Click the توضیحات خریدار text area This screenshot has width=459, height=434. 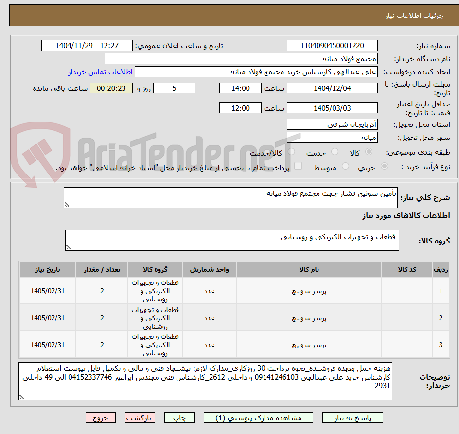(x=205, y=382)
